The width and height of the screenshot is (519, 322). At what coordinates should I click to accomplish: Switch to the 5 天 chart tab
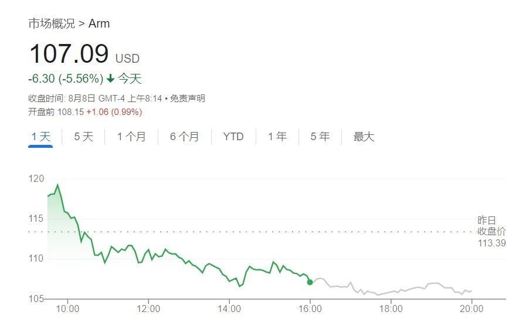tap(83, 137)
